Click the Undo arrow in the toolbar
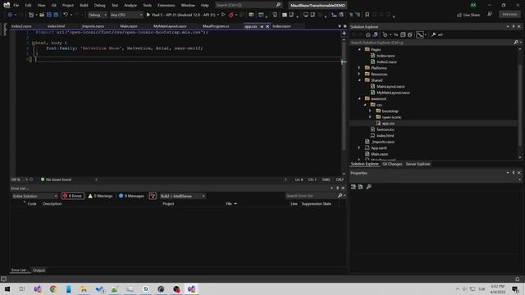 (66, 15)
